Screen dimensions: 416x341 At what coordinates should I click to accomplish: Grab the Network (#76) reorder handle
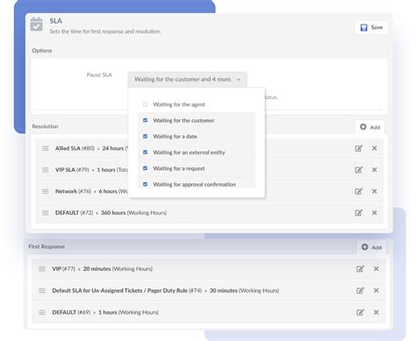click(x=45, y=191)
